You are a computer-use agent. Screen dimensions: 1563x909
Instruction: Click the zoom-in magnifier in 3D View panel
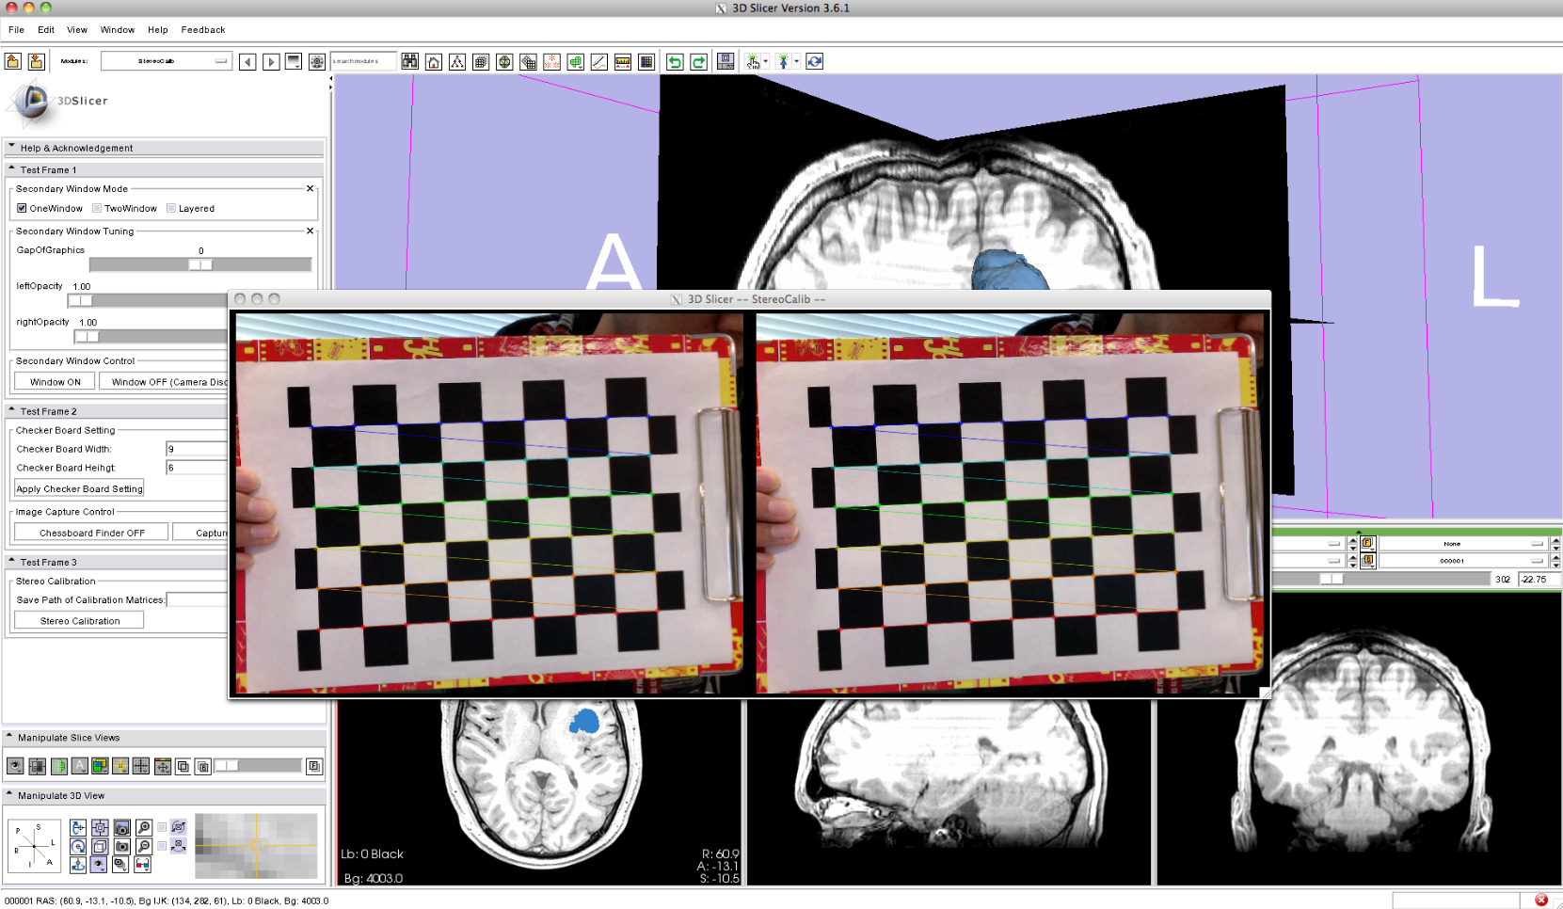tap(144, 828)
